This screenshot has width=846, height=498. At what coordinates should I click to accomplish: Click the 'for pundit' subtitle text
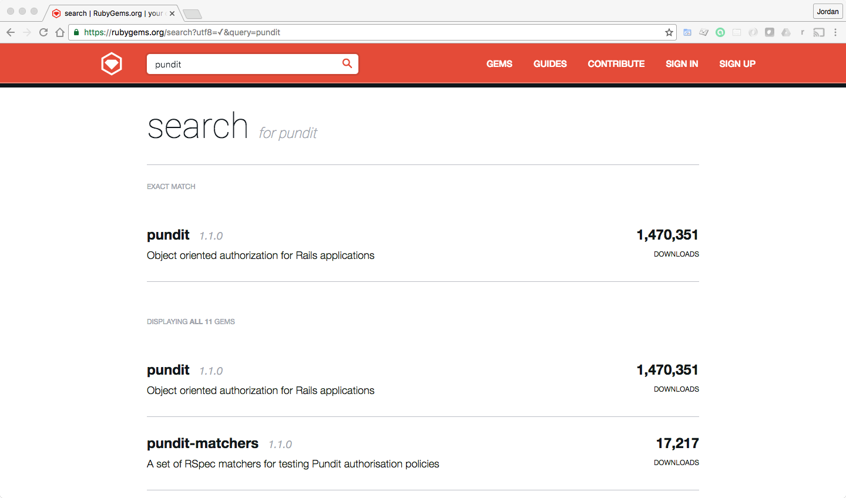pyautogui.click(x=288, y=133)
